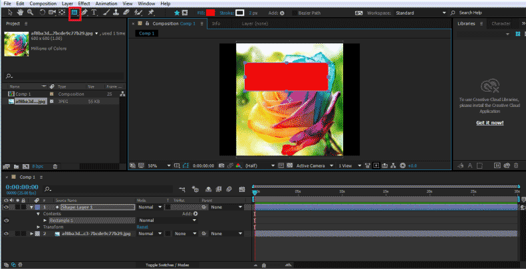This screenshot has width=526, height=269.
Task: Switch to the Info tab
Action: [x=216, y=23]
